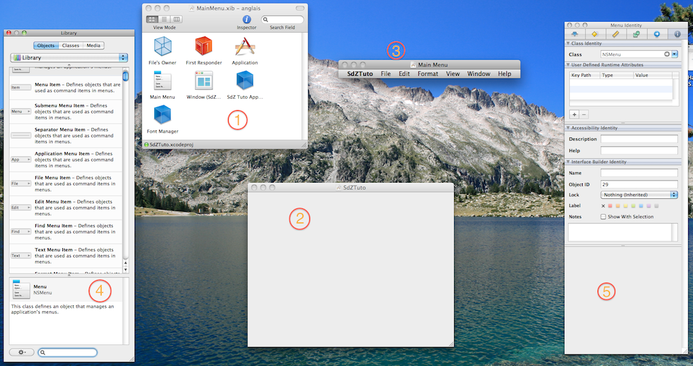Select the File Menu Item library object
Viewport: 693px width, 366px height.
pos(66,183)
